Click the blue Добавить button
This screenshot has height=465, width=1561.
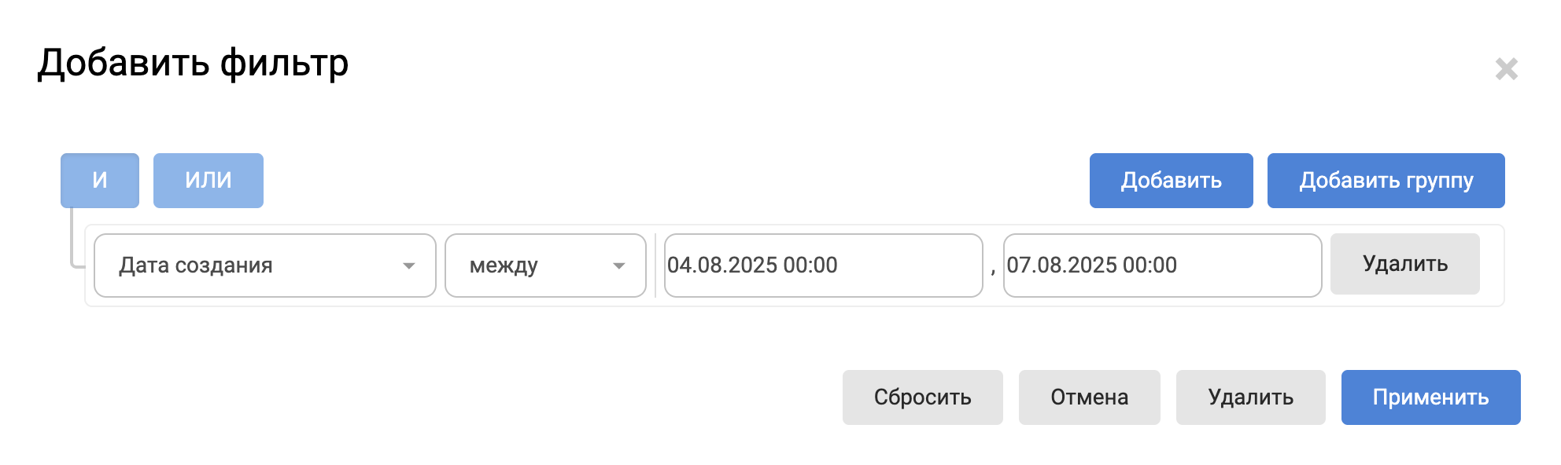pos(1171,181)
